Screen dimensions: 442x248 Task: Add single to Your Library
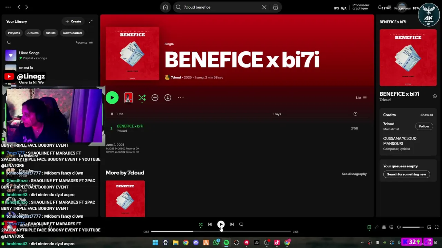click(x=155, y=98)
